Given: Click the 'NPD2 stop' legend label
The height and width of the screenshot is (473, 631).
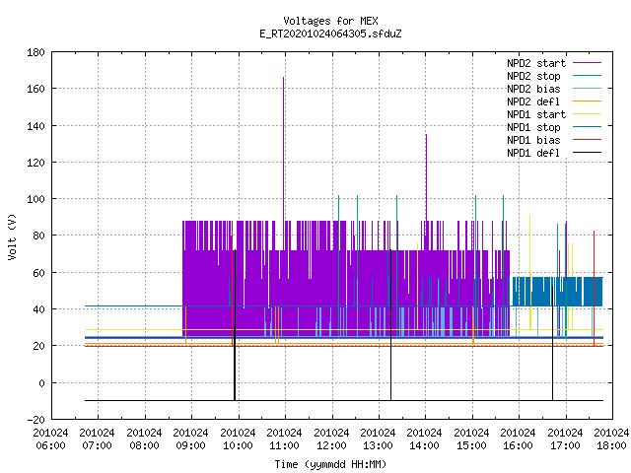Looking at the screenshot, I should tap(533, 76).
